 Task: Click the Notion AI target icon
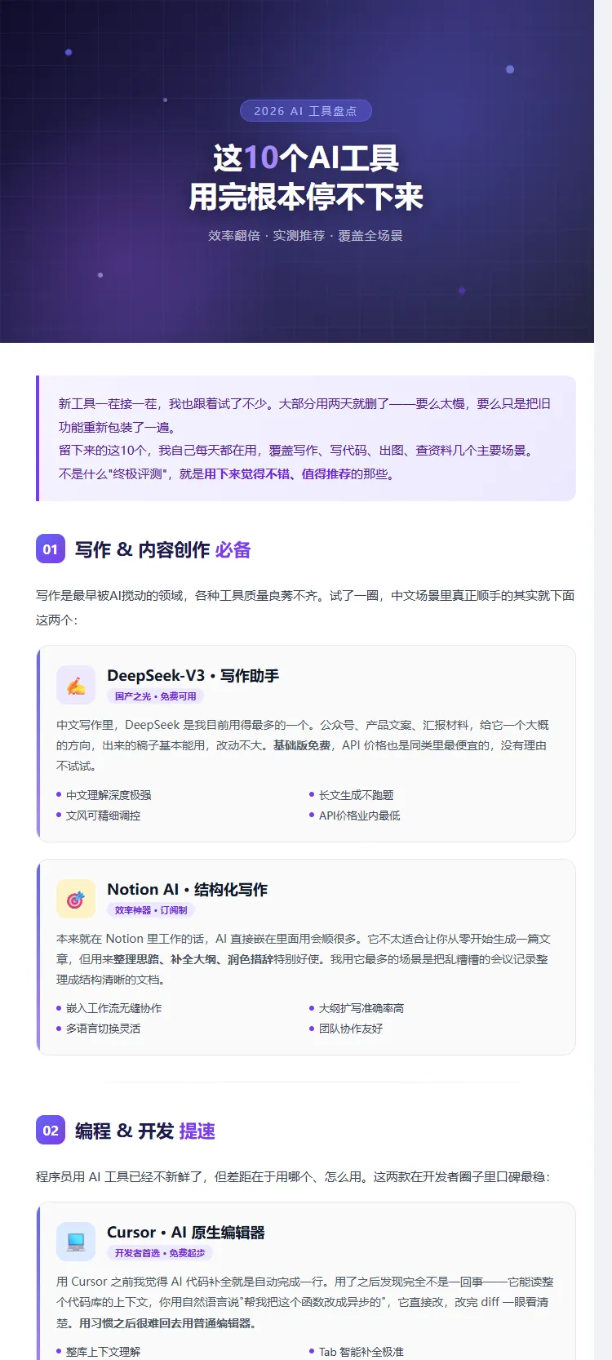coord(76,899)
